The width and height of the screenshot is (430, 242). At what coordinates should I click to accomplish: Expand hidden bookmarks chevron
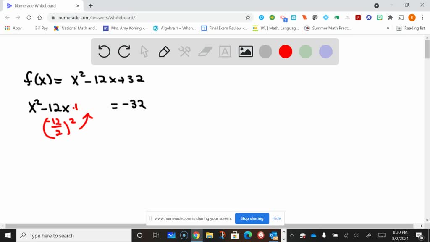tap(388, 28)
